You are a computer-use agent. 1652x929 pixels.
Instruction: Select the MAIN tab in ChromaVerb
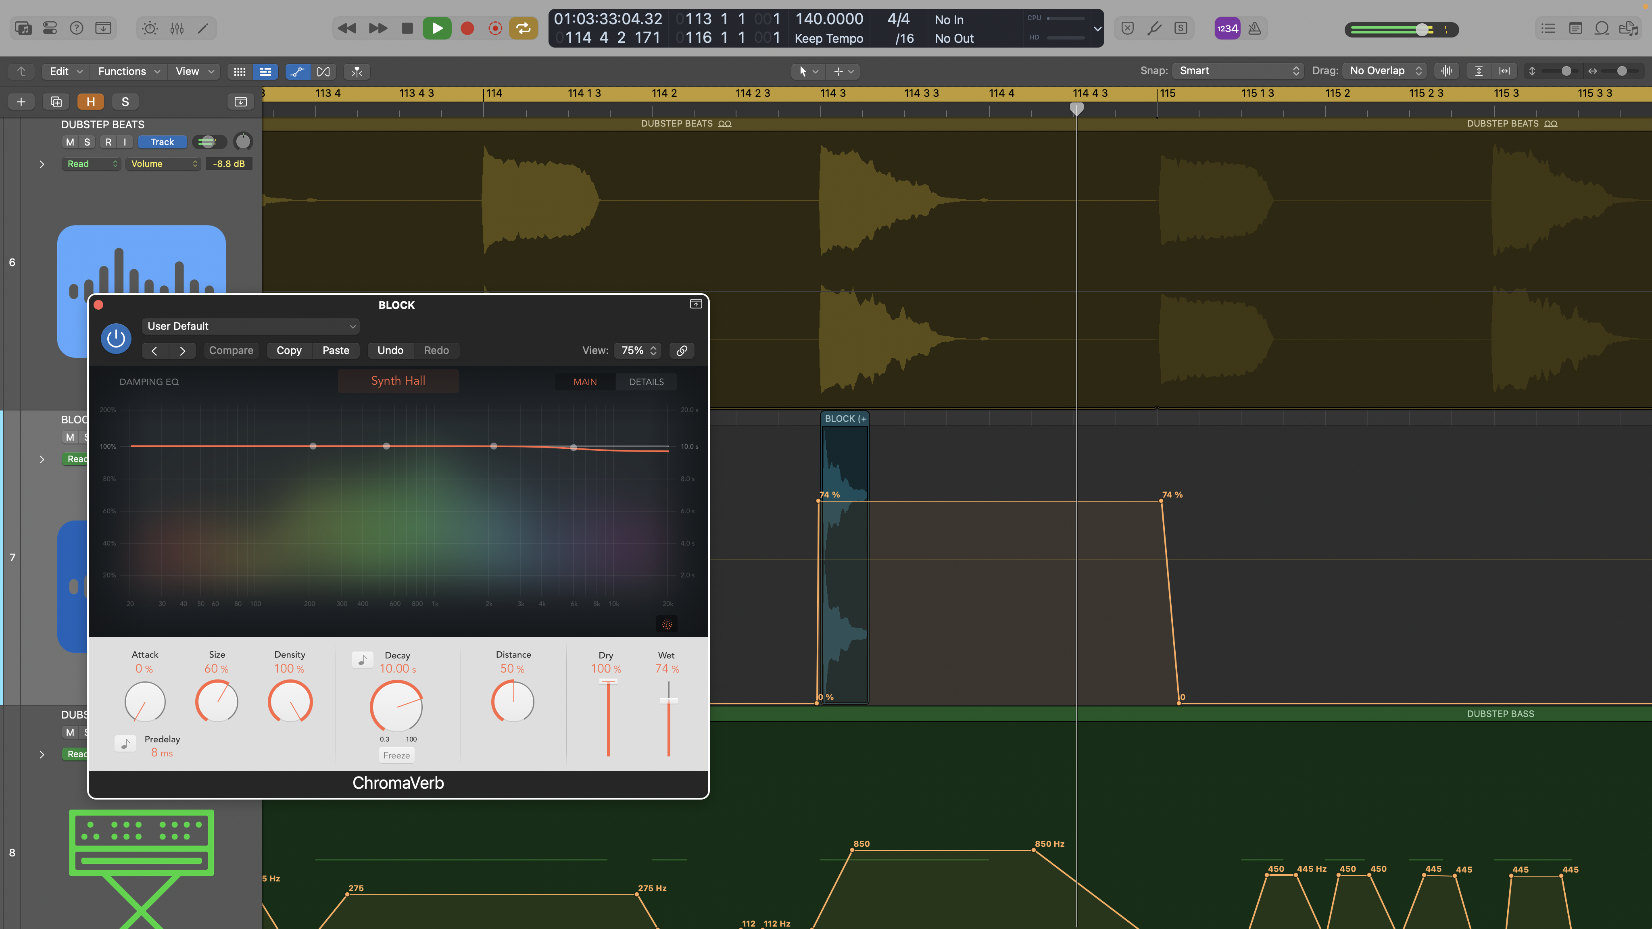pyautogui.click(x=585, y=381)
